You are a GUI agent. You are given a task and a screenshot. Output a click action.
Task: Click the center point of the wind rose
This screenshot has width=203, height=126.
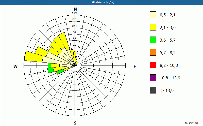coord(75,66)
